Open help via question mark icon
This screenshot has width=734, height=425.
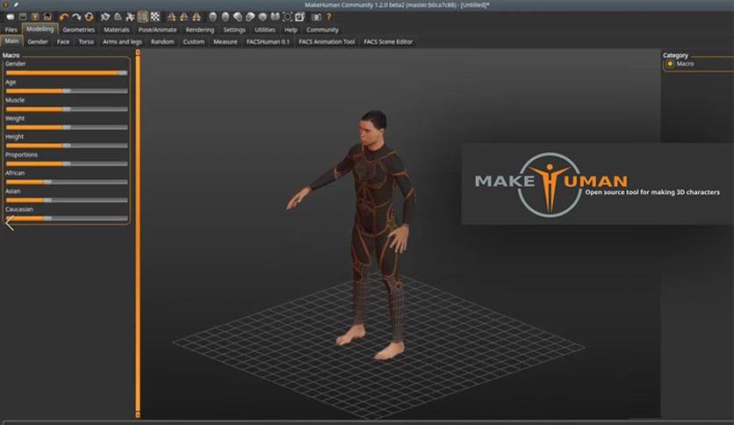tap(328, 17)
